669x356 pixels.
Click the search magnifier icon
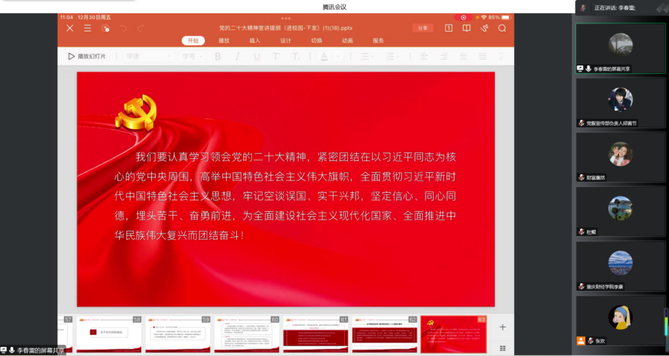(x=502, y=28)
